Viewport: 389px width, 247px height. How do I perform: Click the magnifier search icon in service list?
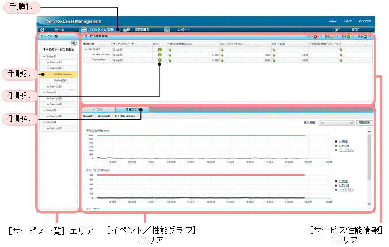pos(74,43)
